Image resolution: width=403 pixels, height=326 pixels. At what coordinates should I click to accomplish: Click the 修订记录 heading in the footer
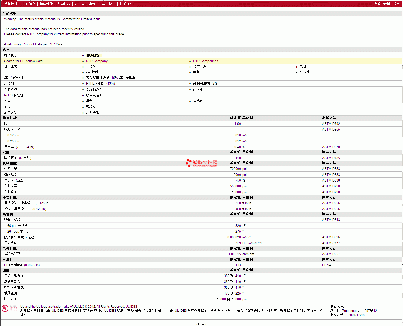[x=337, y=306]
